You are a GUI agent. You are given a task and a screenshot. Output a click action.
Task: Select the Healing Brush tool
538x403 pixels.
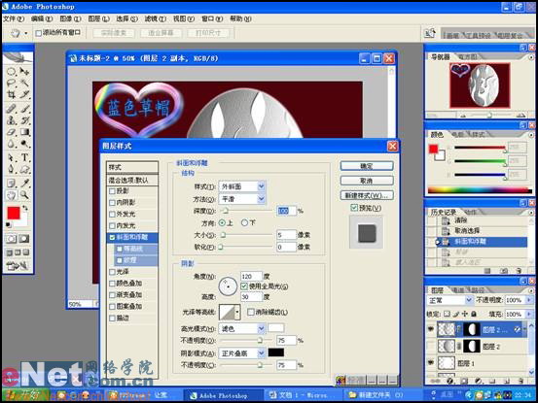point(12,109)
